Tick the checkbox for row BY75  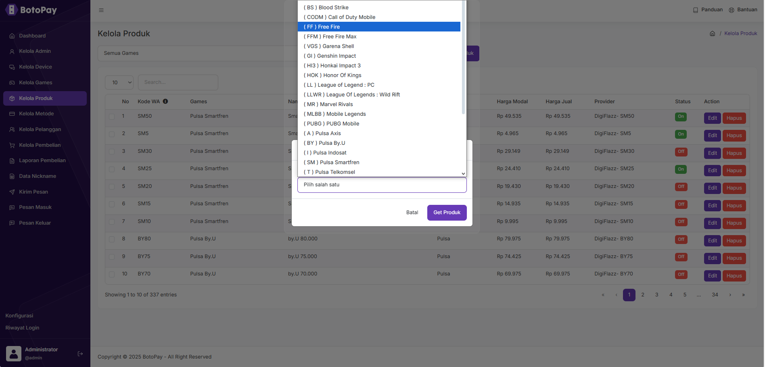112,257
